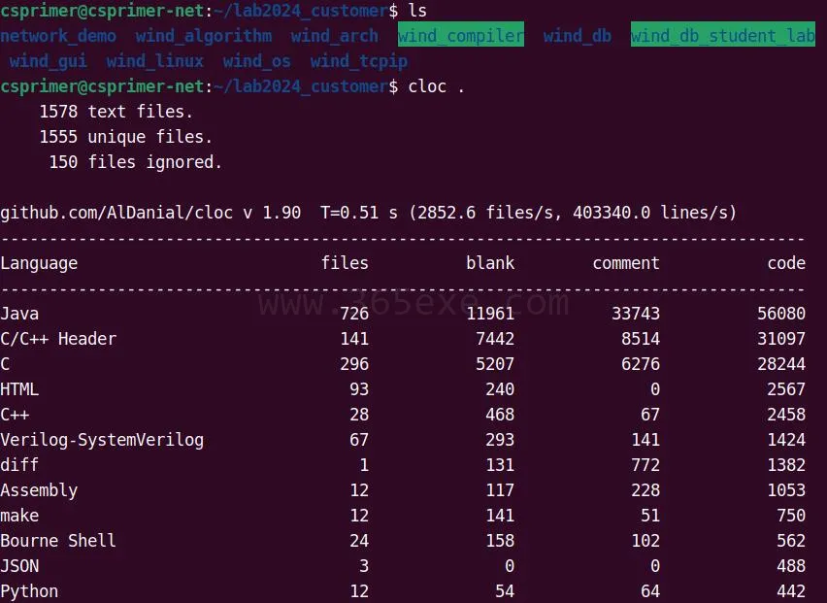This screenshot has height=603, width=827.
Task: Click the wind_arch folder name
Action: 334,36
